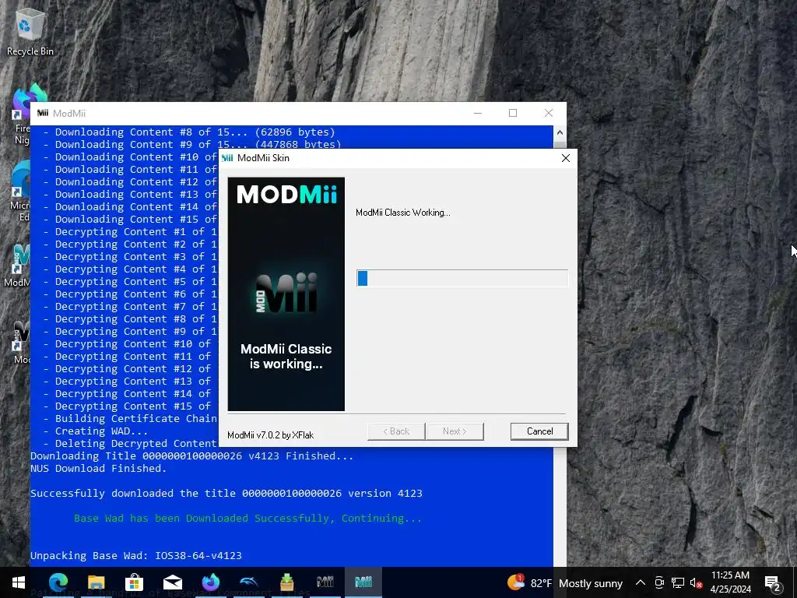
Task: Click the ModMii Skin progress bar
Action: coord(462,278)
